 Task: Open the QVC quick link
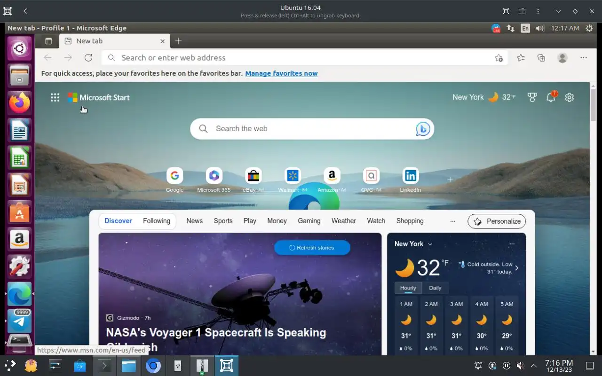371,180
